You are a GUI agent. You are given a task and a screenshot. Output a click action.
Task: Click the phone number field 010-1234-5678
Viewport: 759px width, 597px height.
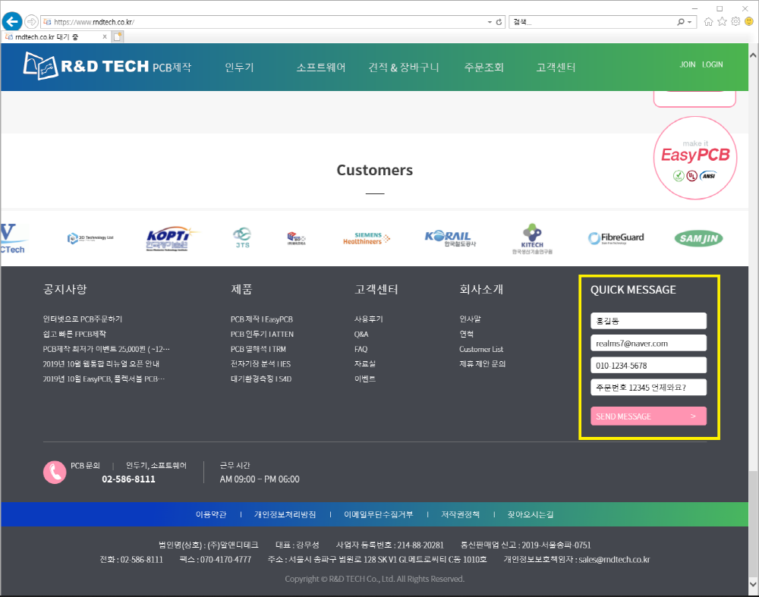(x=648, y=366)
